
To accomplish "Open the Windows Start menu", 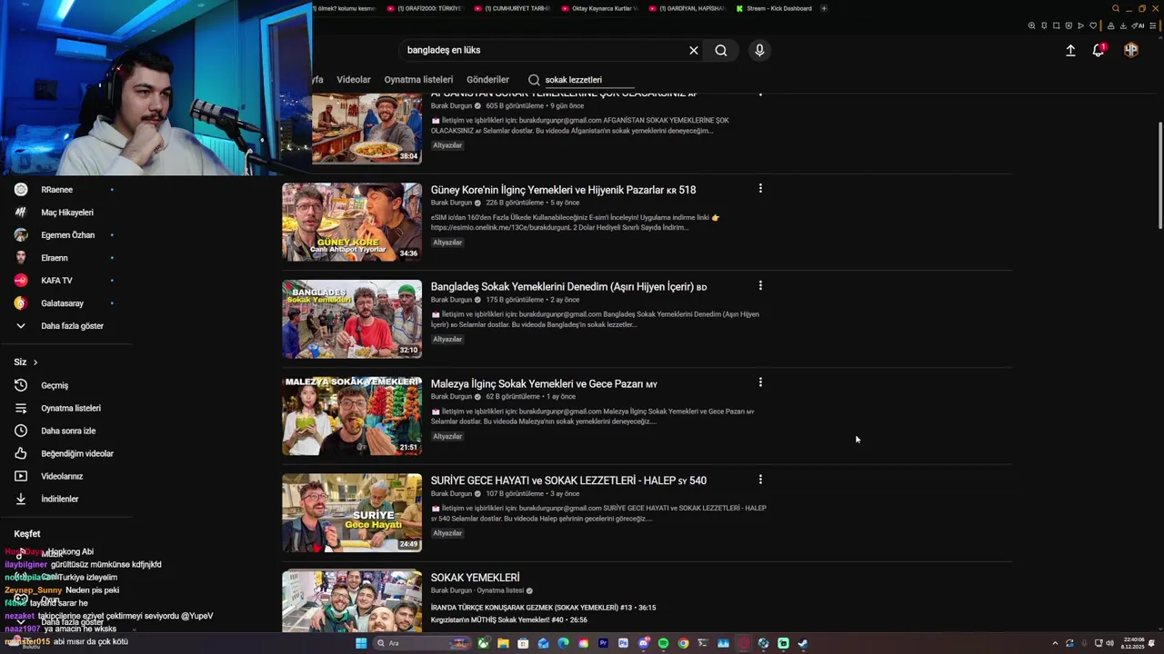I will 361,643.
